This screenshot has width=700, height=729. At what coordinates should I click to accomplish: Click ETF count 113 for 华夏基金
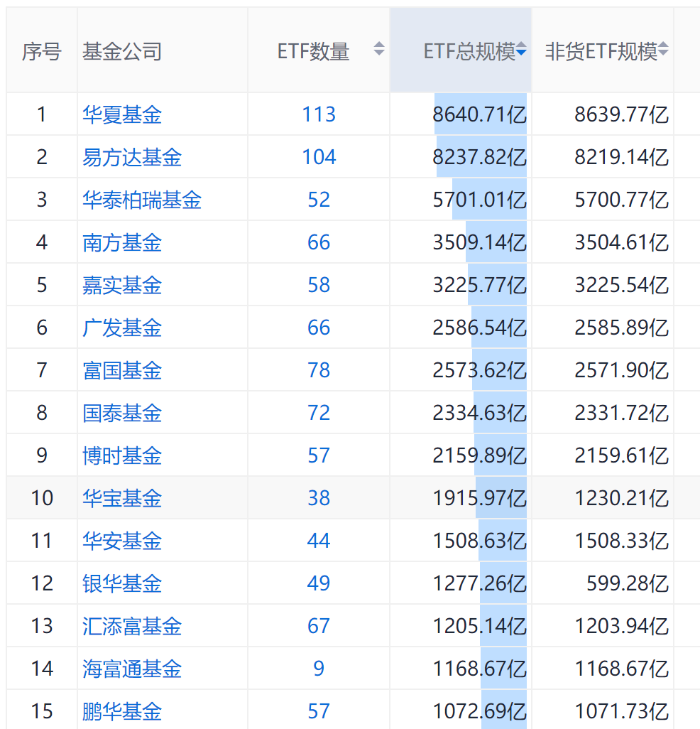tap(319, 114)
